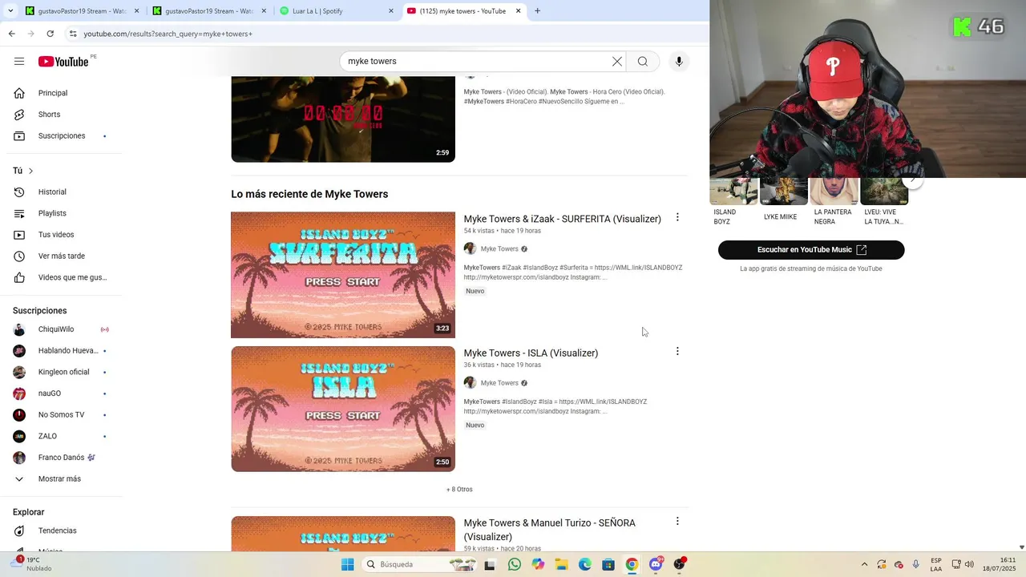Click the magnifier search button
1026x577 pixels.
(x=643, y=62)
